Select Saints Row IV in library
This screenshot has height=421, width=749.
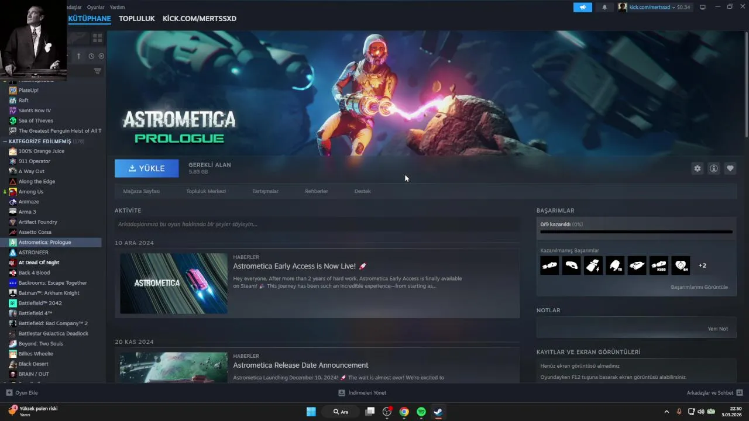[x=35, y=111]
